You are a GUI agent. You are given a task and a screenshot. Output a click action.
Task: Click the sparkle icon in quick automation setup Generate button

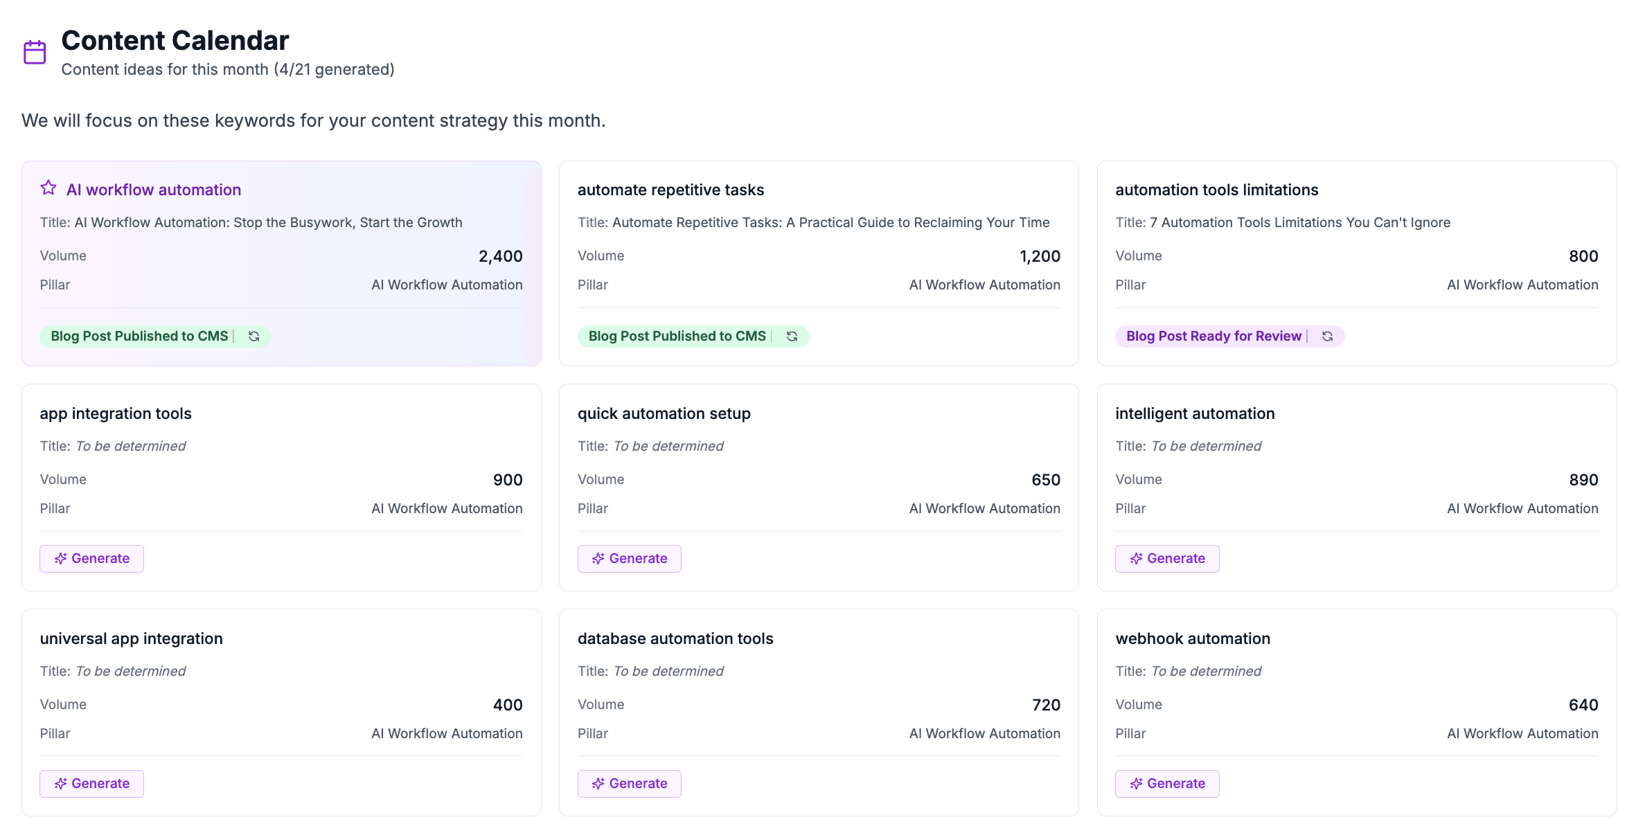coord(598,558)
